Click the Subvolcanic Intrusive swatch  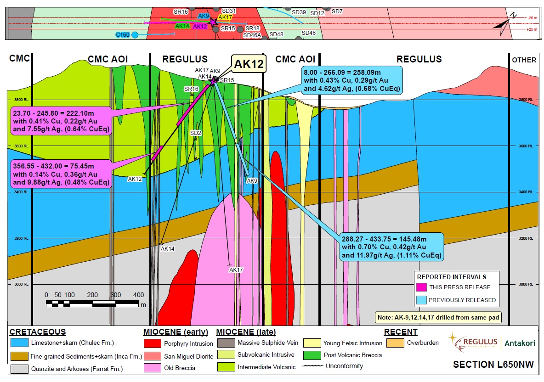(x=226, y=354)
